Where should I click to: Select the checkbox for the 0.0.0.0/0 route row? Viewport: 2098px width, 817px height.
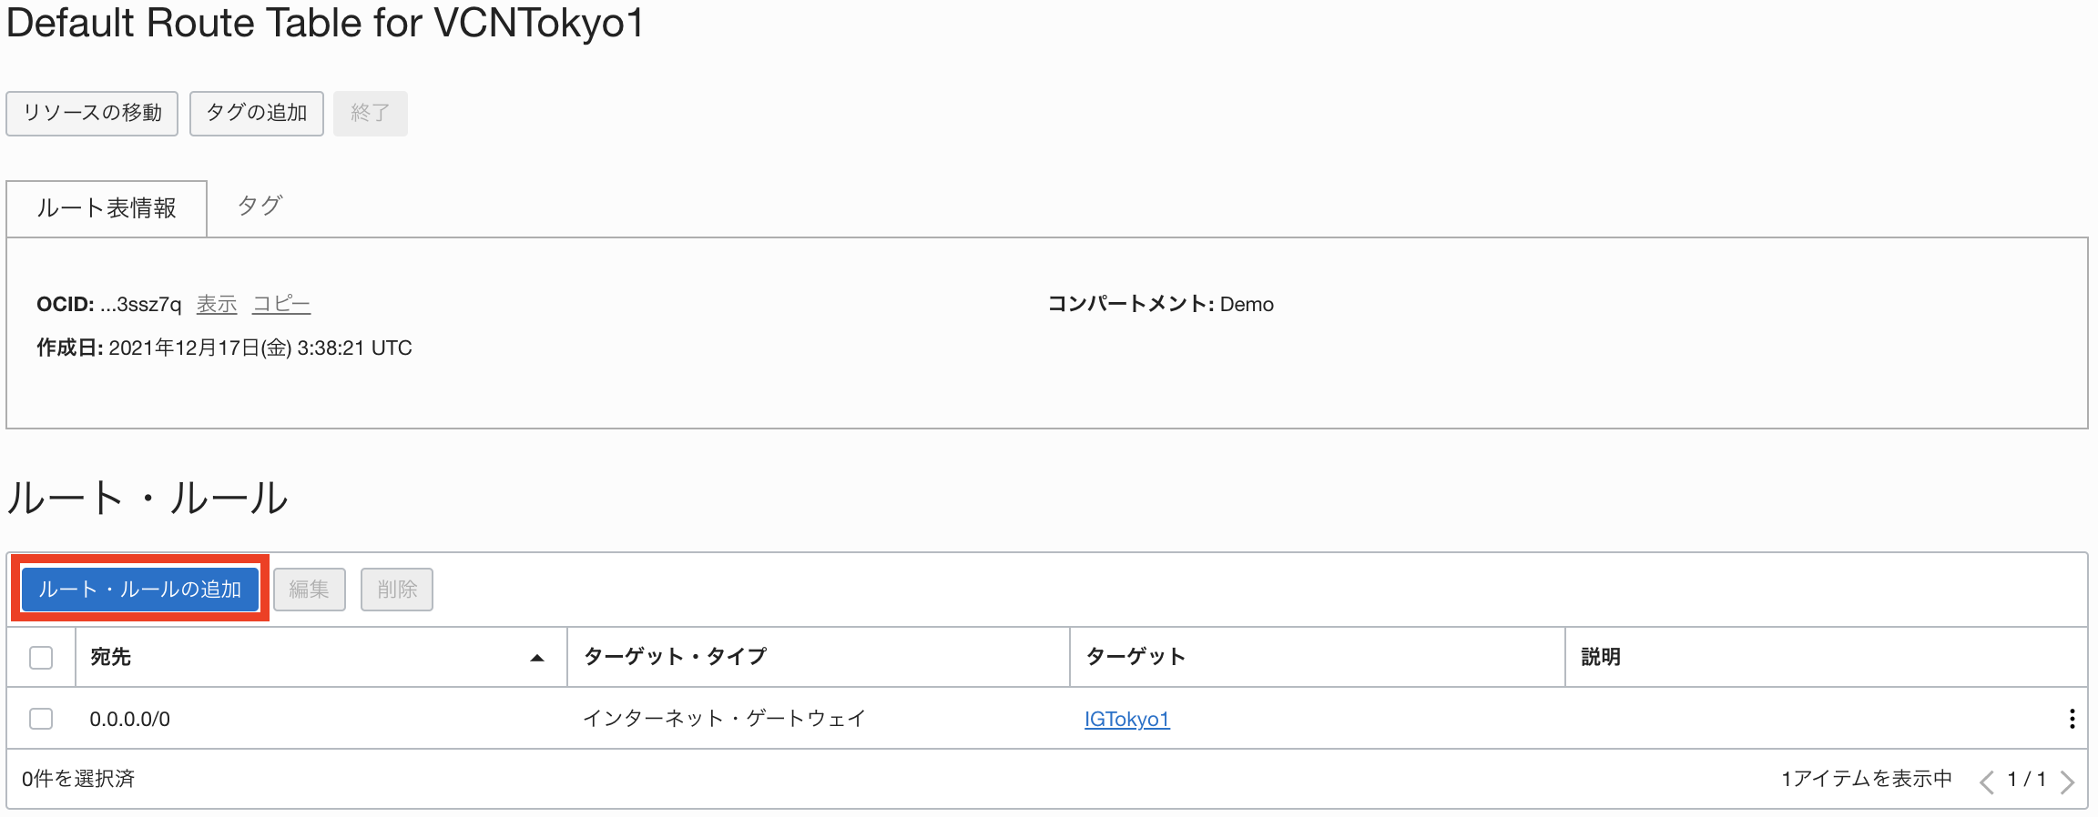coord(40,718)
